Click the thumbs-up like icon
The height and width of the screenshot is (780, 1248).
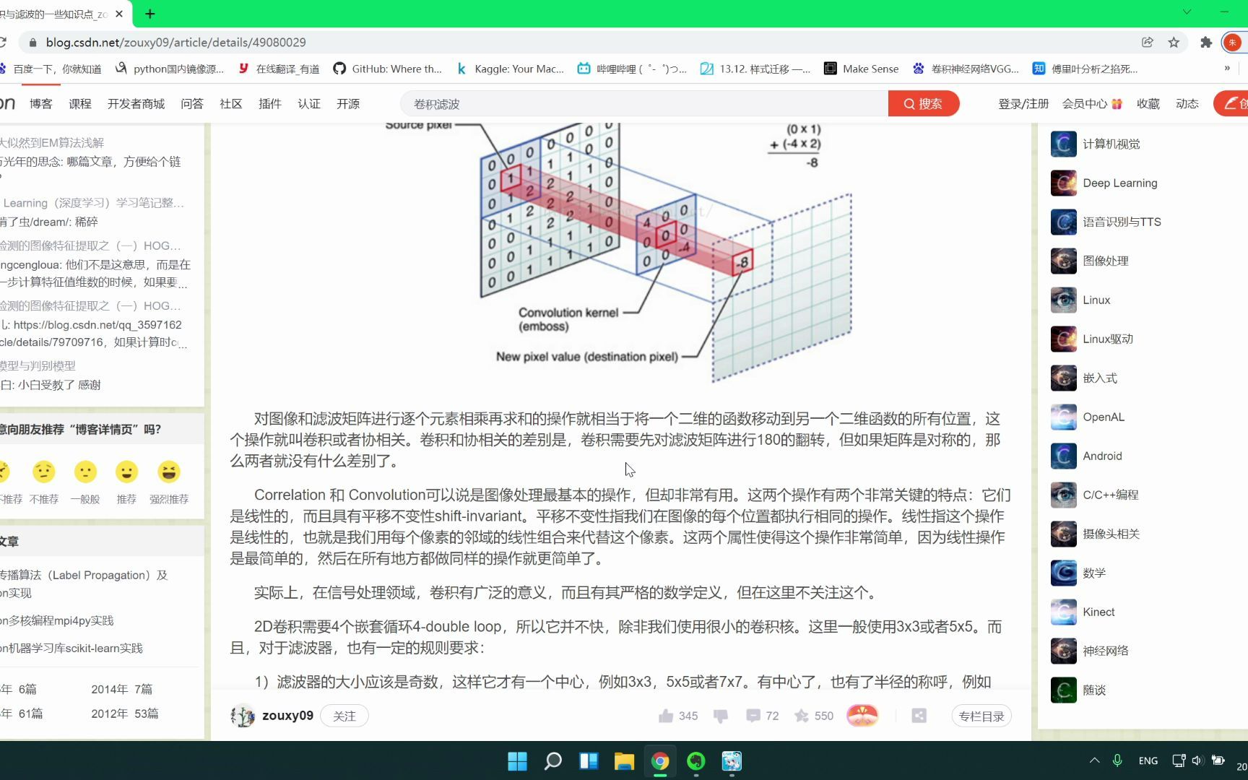click(665, 716)
